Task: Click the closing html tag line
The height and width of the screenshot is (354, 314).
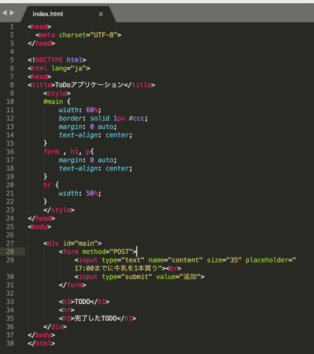Action: tap(41, 343)
